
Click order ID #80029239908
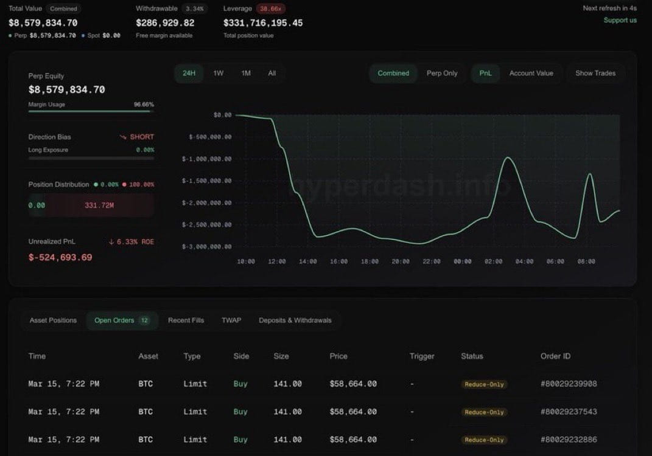pos(569,384)
